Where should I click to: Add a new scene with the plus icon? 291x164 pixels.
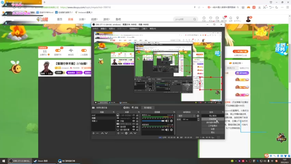(x=93, y=133)
